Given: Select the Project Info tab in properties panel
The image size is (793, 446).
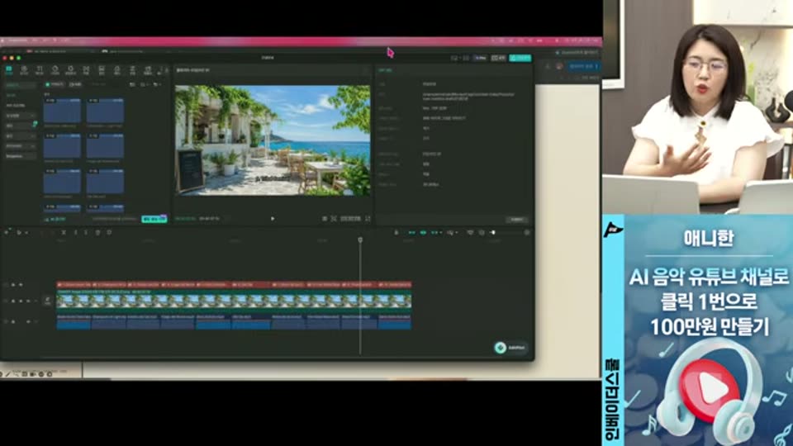Looking at the screenshot, I should [386, 70].
